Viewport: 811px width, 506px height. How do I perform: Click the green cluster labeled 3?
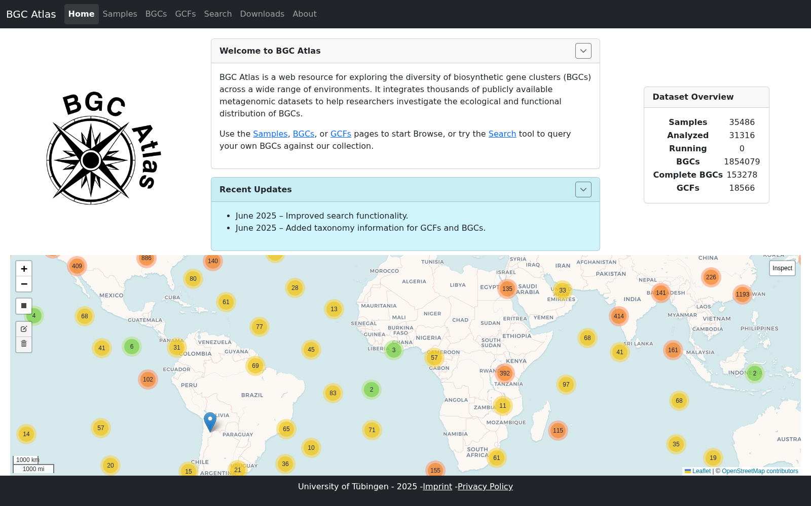click(x=394, y=350)
